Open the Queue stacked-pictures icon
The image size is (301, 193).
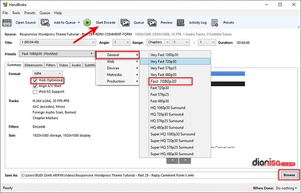click(125, 23)
